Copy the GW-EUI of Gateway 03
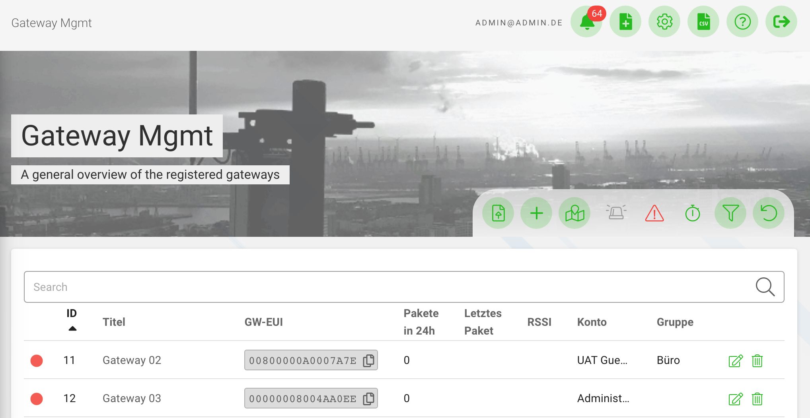 pyautogui.click(x=368, y=398)
